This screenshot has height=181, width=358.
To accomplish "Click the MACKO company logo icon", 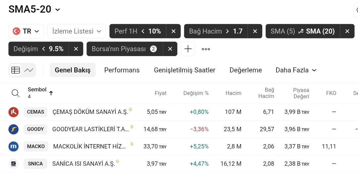I will coord(13,146).
